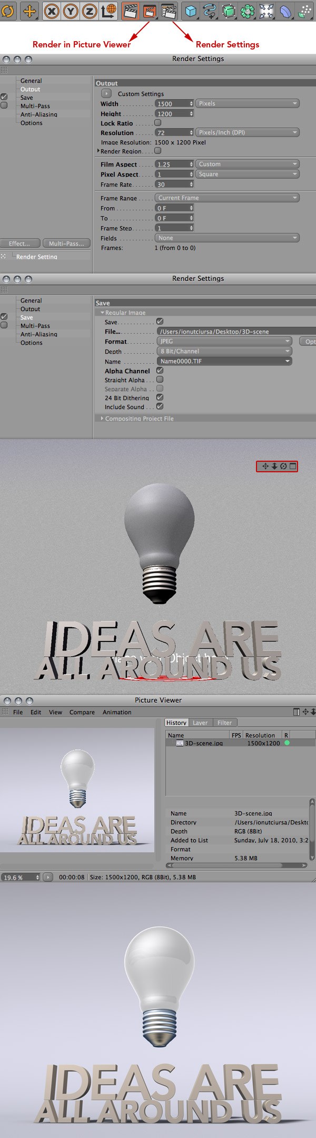Open Render Settings from the toolbar

pos(168,11)
